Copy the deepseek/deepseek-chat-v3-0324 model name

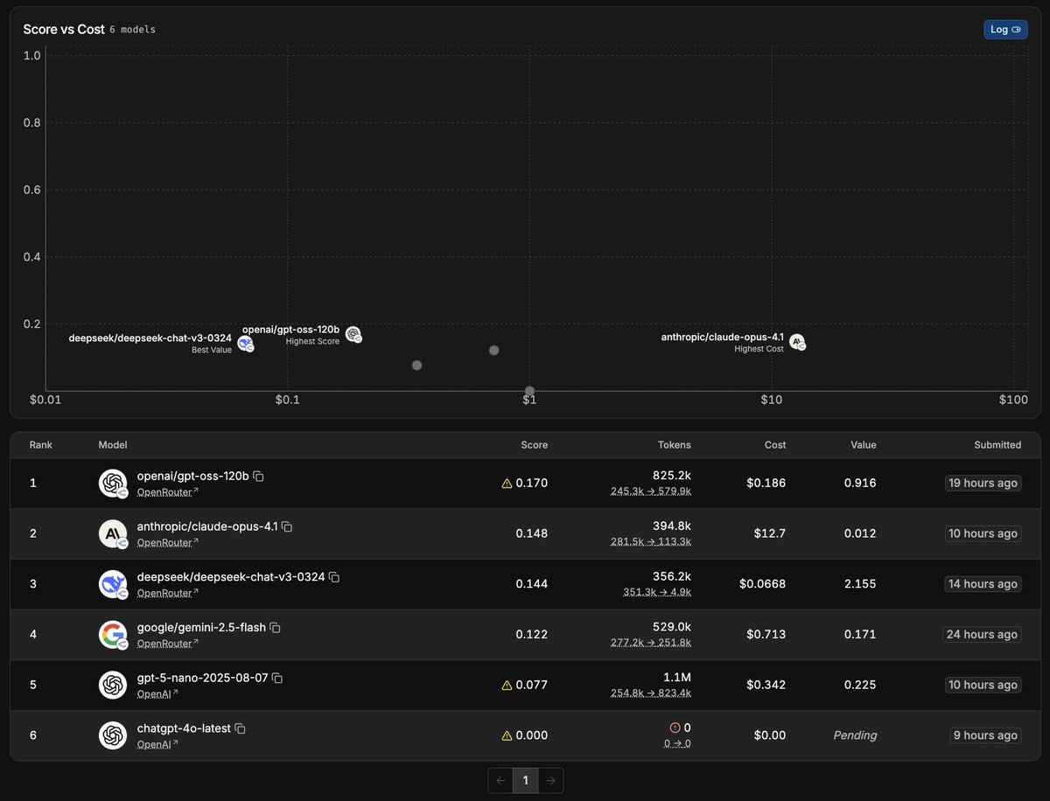tap(333, 577)
